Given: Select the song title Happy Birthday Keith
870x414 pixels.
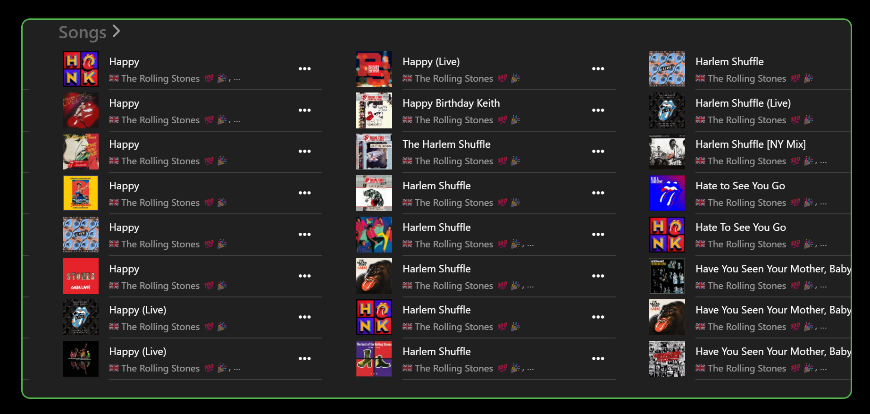Looking at the screenshot, I should click(x=451, y=103).
